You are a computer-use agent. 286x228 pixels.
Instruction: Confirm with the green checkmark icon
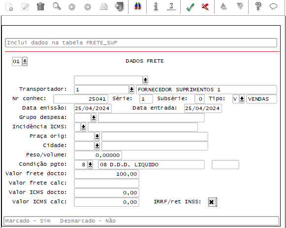click(x=190, y=7)
